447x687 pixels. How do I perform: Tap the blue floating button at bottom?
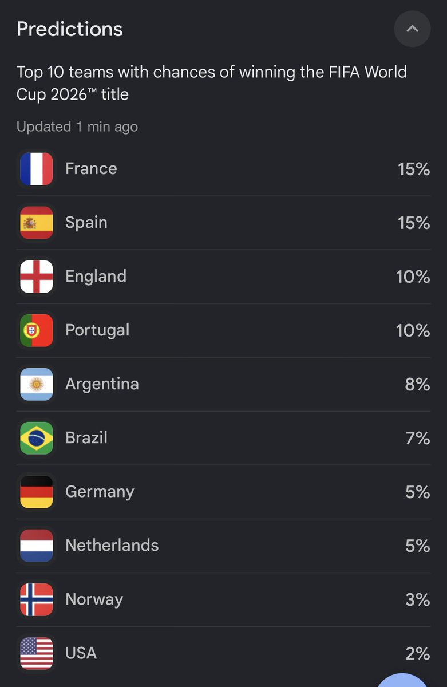coord(403,680)
